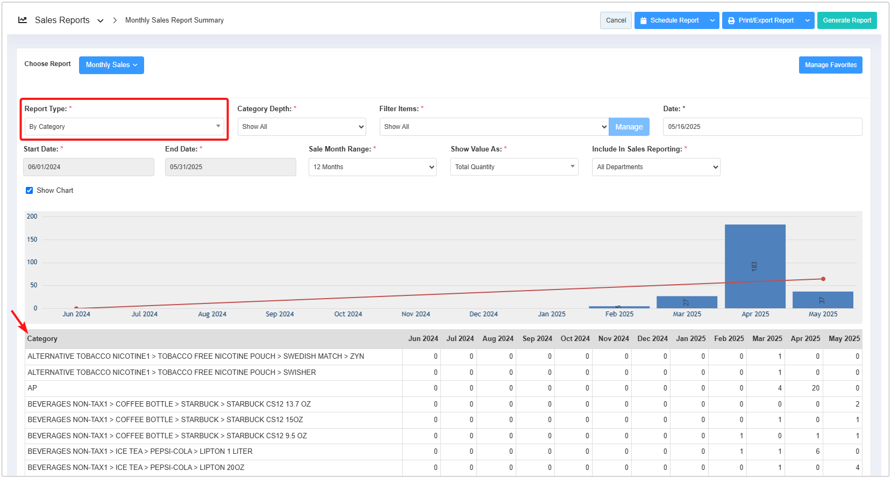
Task: Open the Schedule Report split arrow
Action: (712, 20)
